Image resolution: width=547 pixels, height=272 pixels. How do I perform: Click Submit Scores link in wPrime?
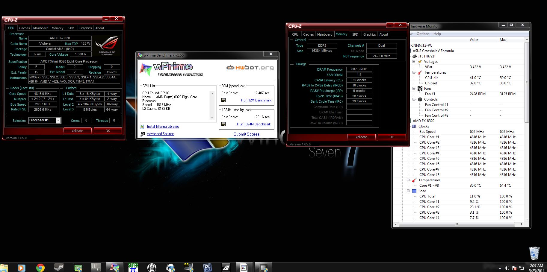tap(247, 134)
